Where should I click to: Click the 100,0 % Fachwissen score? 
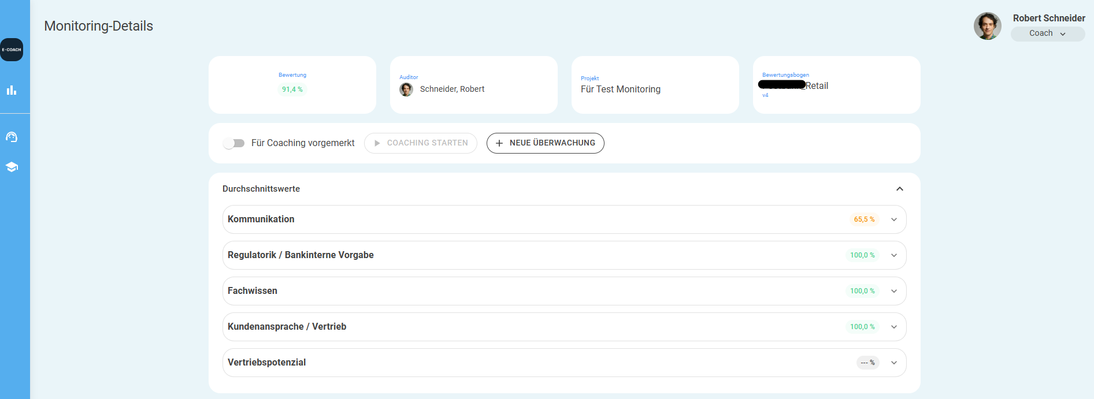click(x=862, y=291)
